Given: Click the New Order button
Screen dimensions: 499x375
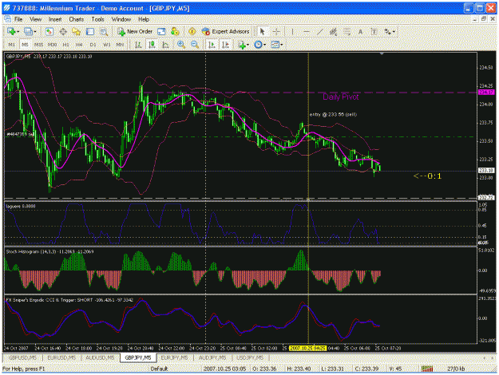Looking at the screenshot, I should [x=135, y=31].
